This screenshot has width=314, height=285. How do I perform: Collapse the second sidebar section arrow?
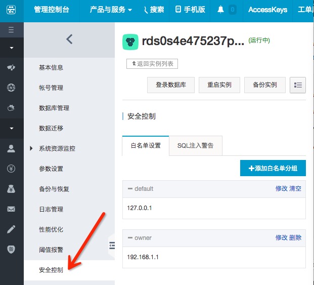12,128
